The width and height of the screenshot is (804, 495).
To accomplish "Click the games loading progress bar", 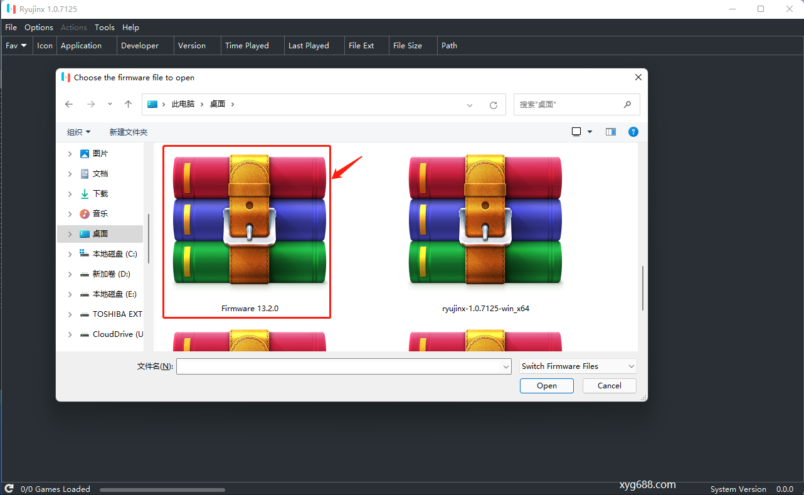I will pyautogui.click(x=162, y=489).
